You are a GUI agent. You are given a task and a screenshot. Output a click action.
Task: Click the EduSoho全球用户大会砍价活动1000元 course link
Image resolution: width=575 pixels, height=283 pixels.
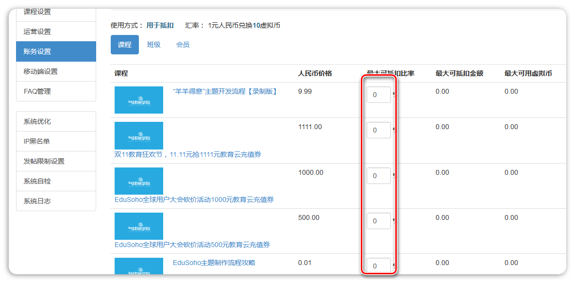(x=194, y=200)
